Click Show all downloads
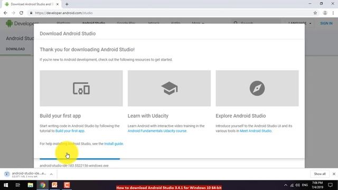Image resolution: width=338 pixels, height=190 pixels. tap(320, 174)
